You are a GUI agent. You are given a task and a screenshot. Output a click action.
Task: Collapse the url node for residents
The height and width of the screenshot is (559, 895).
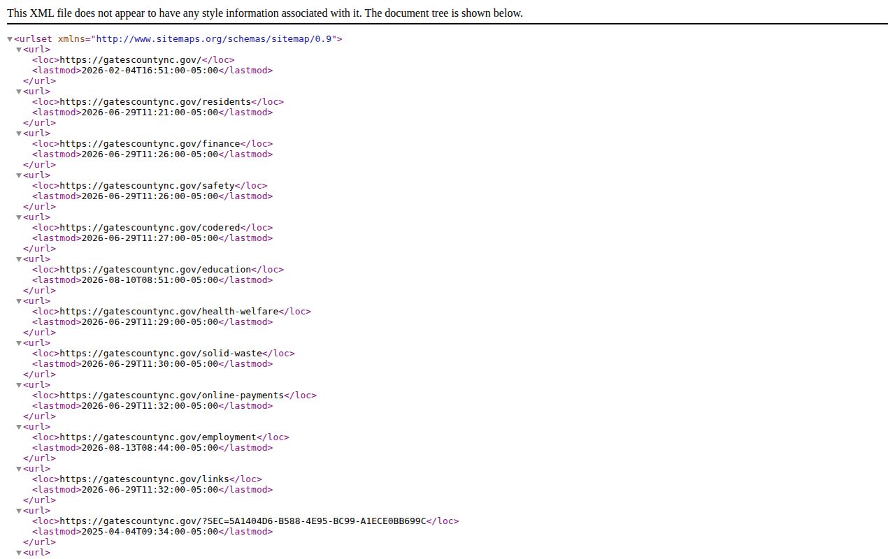point(20,92)
